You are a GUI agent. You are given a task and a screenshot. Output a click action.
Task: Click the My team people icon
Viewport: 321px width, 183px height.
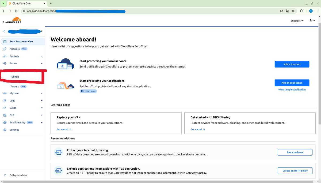5,94
